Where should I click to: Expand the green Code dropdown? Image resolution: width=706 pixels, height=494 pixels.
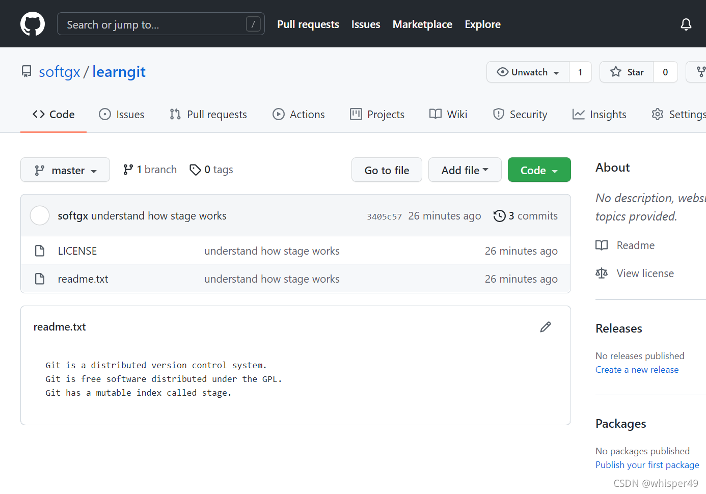(x=539, y=170)
